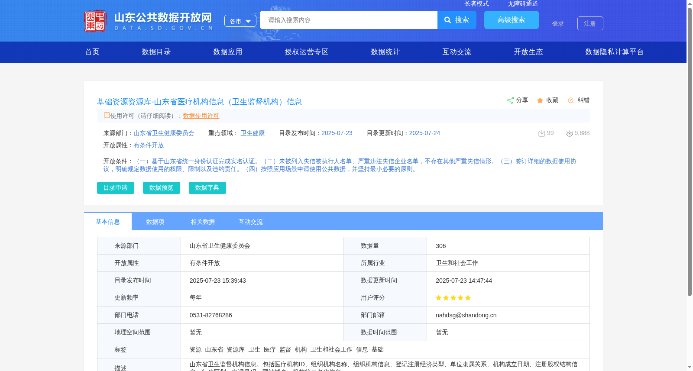The width and height of the screenshot is (693, 371).
Task: Click the Shandong data portal logo
Action: point(148,21)
